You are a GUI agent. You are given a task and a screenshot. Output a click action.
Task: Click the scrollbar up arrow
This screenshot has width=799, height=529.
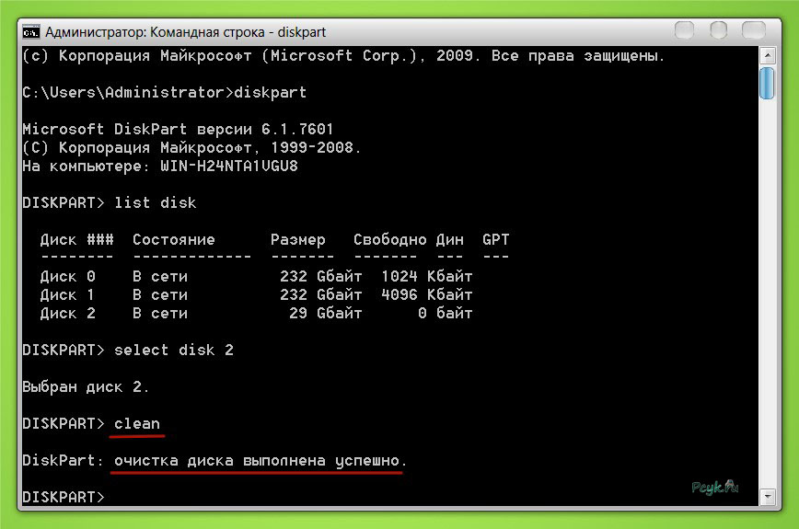(768, 55)
